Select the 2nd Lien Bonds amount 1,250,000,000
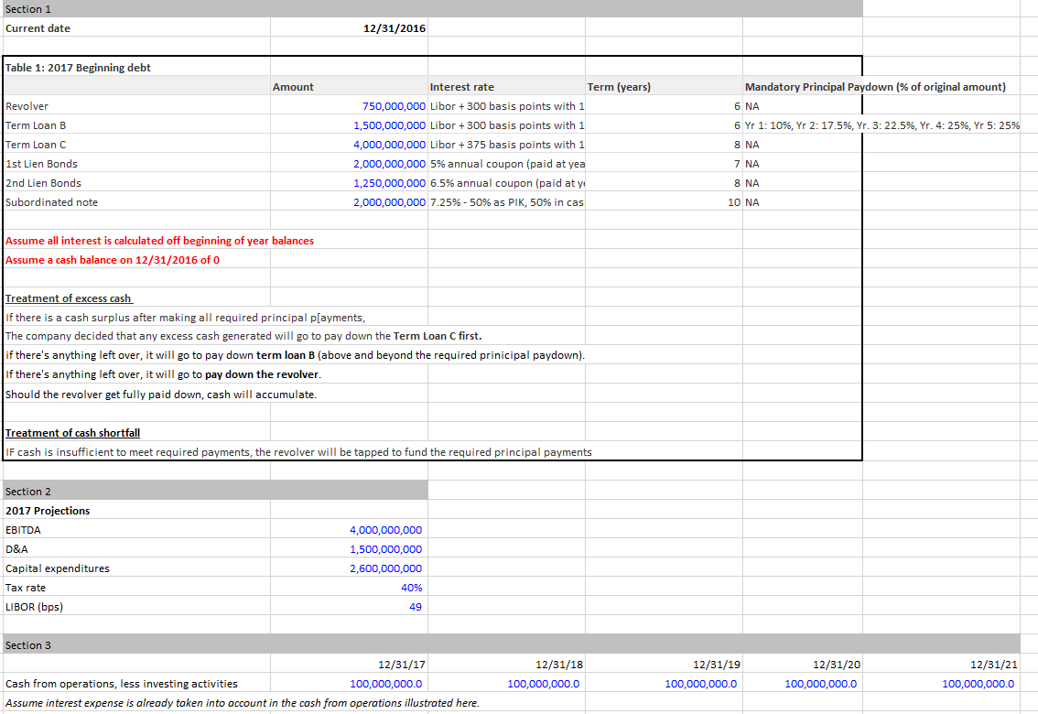Screen dimensions: 1038x714 [x=389, y=183]
